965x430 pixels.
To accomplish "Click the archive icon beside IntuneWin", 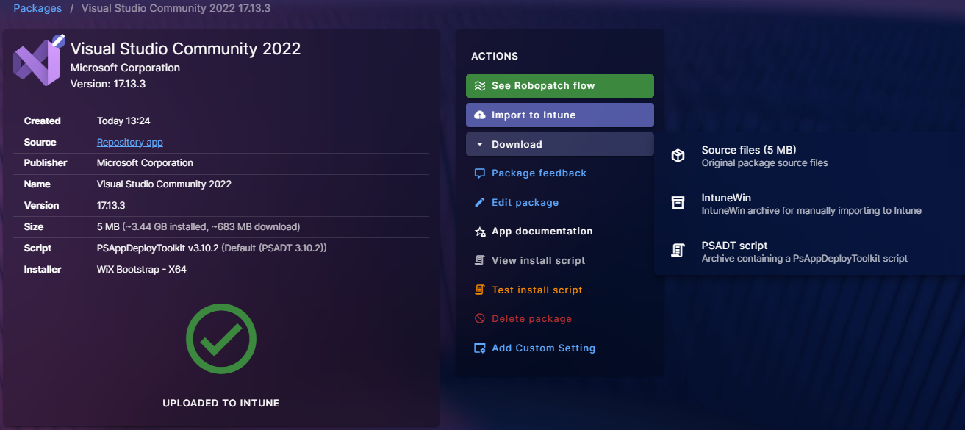I will [x=678, y=204].
